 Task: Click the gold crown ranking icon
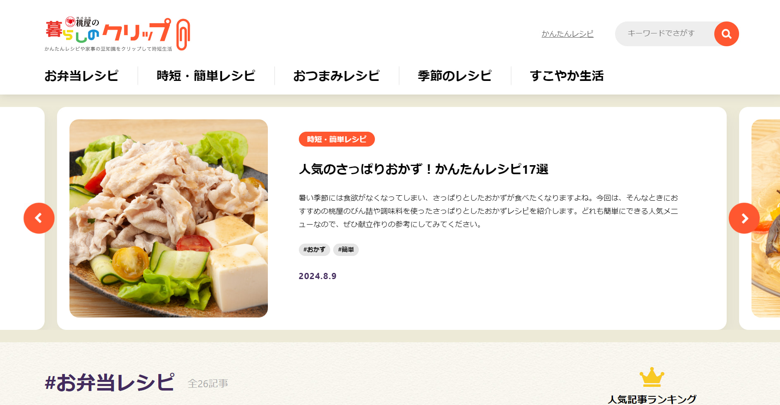[x=652, y=377]
